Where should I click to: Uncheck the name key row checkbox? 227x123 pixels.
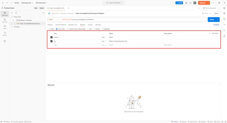click(x=51, y=37)
